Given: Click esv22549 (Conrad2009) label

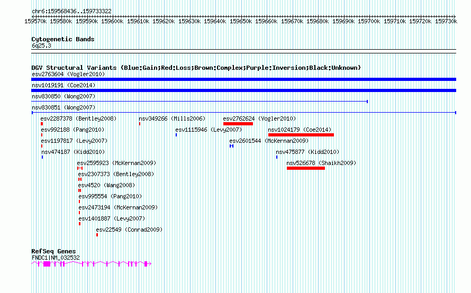Looking at the screenshot, I should point(129,230).
